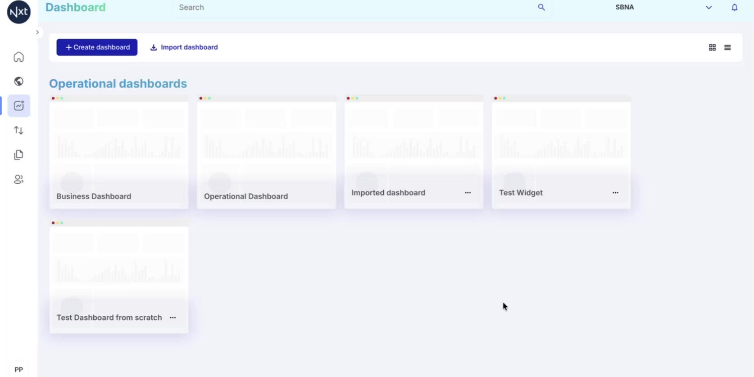
Task: Click the search magnifier icon
Action: [x=541, y=7]
